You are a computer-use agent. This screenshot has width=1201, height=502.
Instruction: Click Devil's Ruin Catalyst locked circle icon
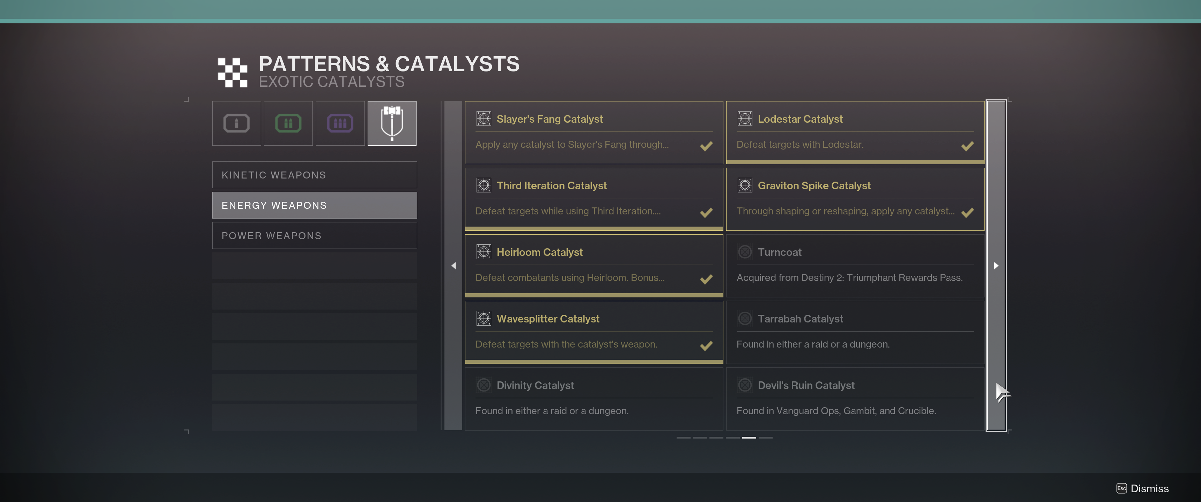click(745, 385)
